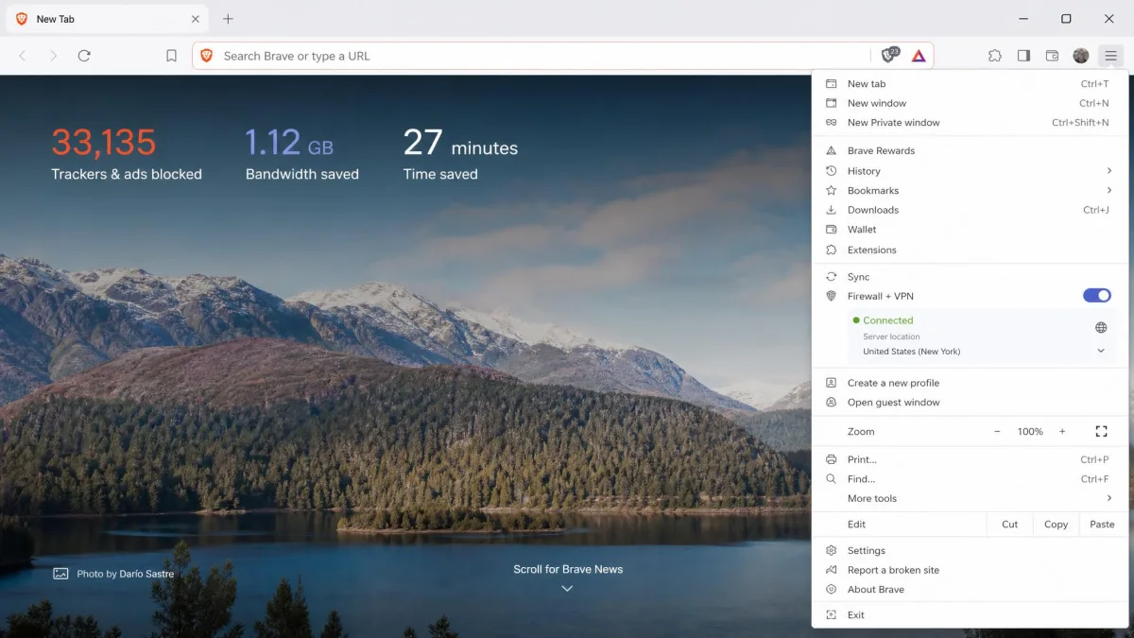
Task: Reload the page
Action: [84, 56]
